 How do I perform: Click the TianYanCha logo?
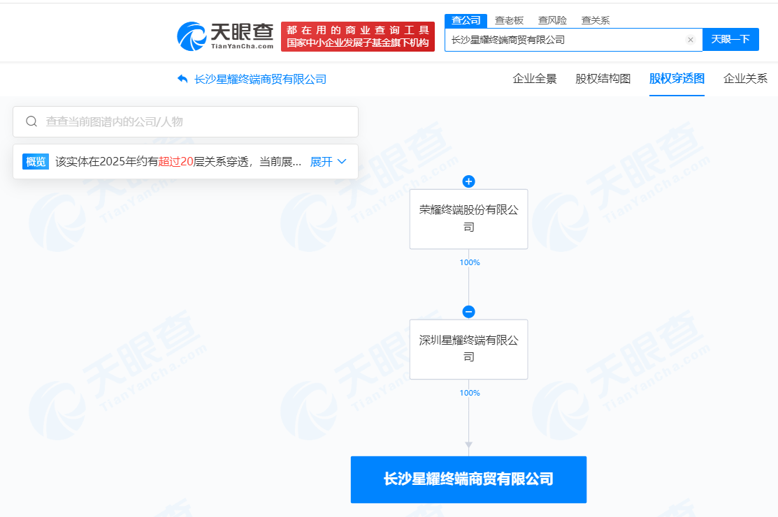pos(225,36)
